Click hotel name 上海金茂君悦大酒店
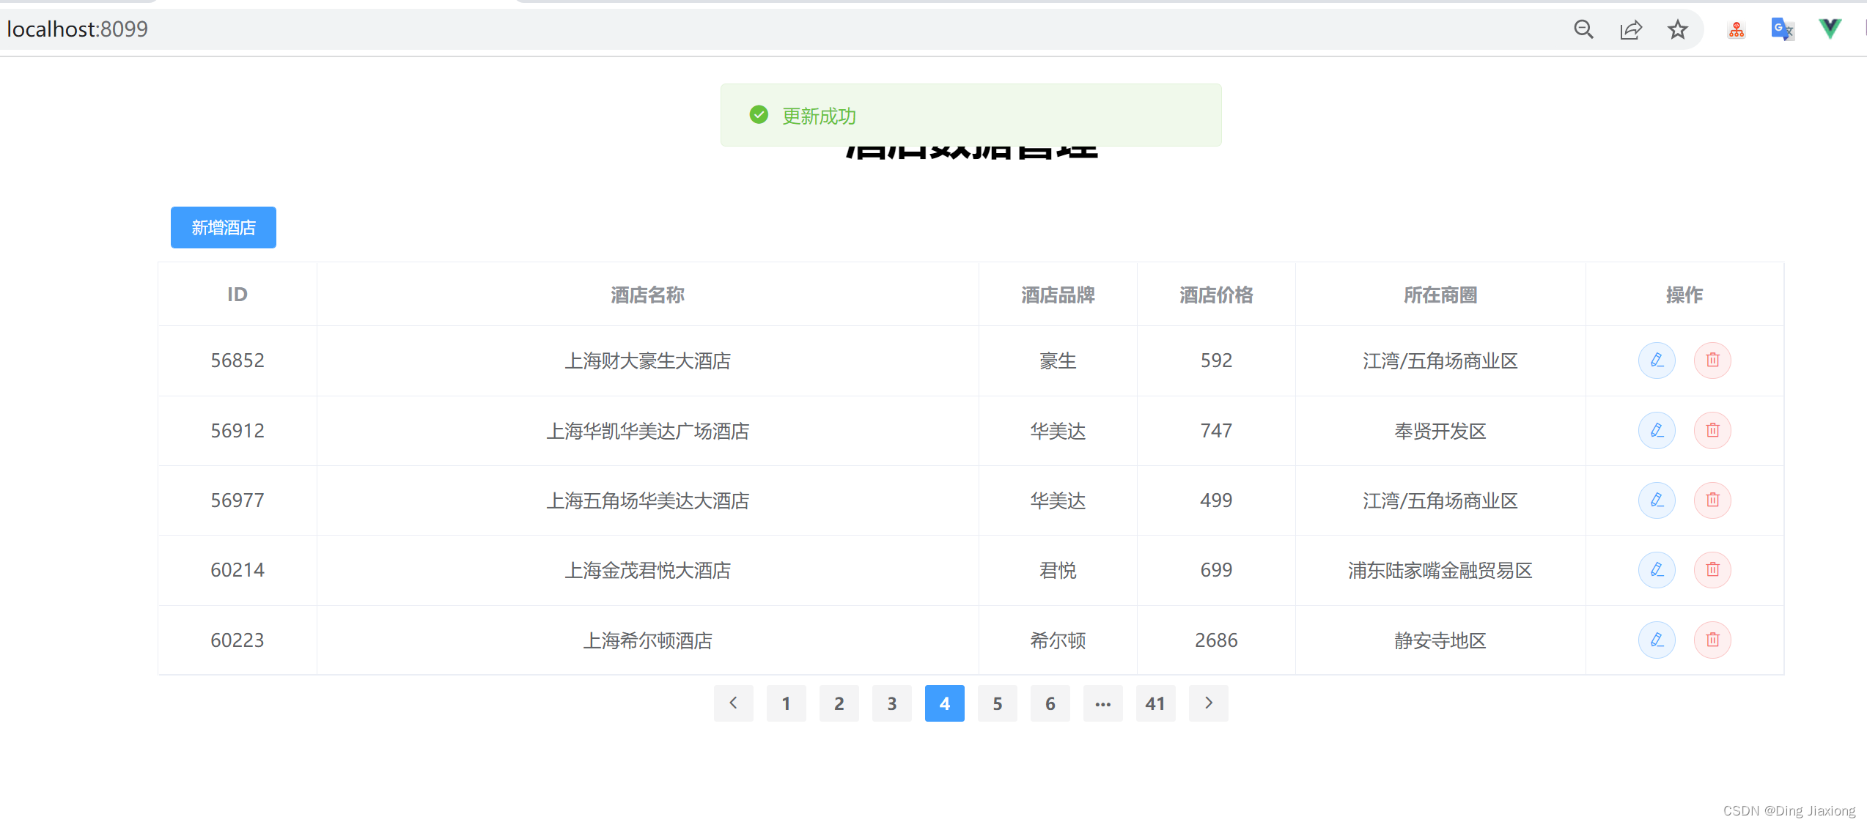The image size is (1867, 825). (648, 570)
